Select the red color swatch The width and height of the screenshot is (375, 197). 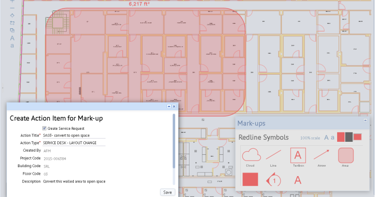point(341,137)
